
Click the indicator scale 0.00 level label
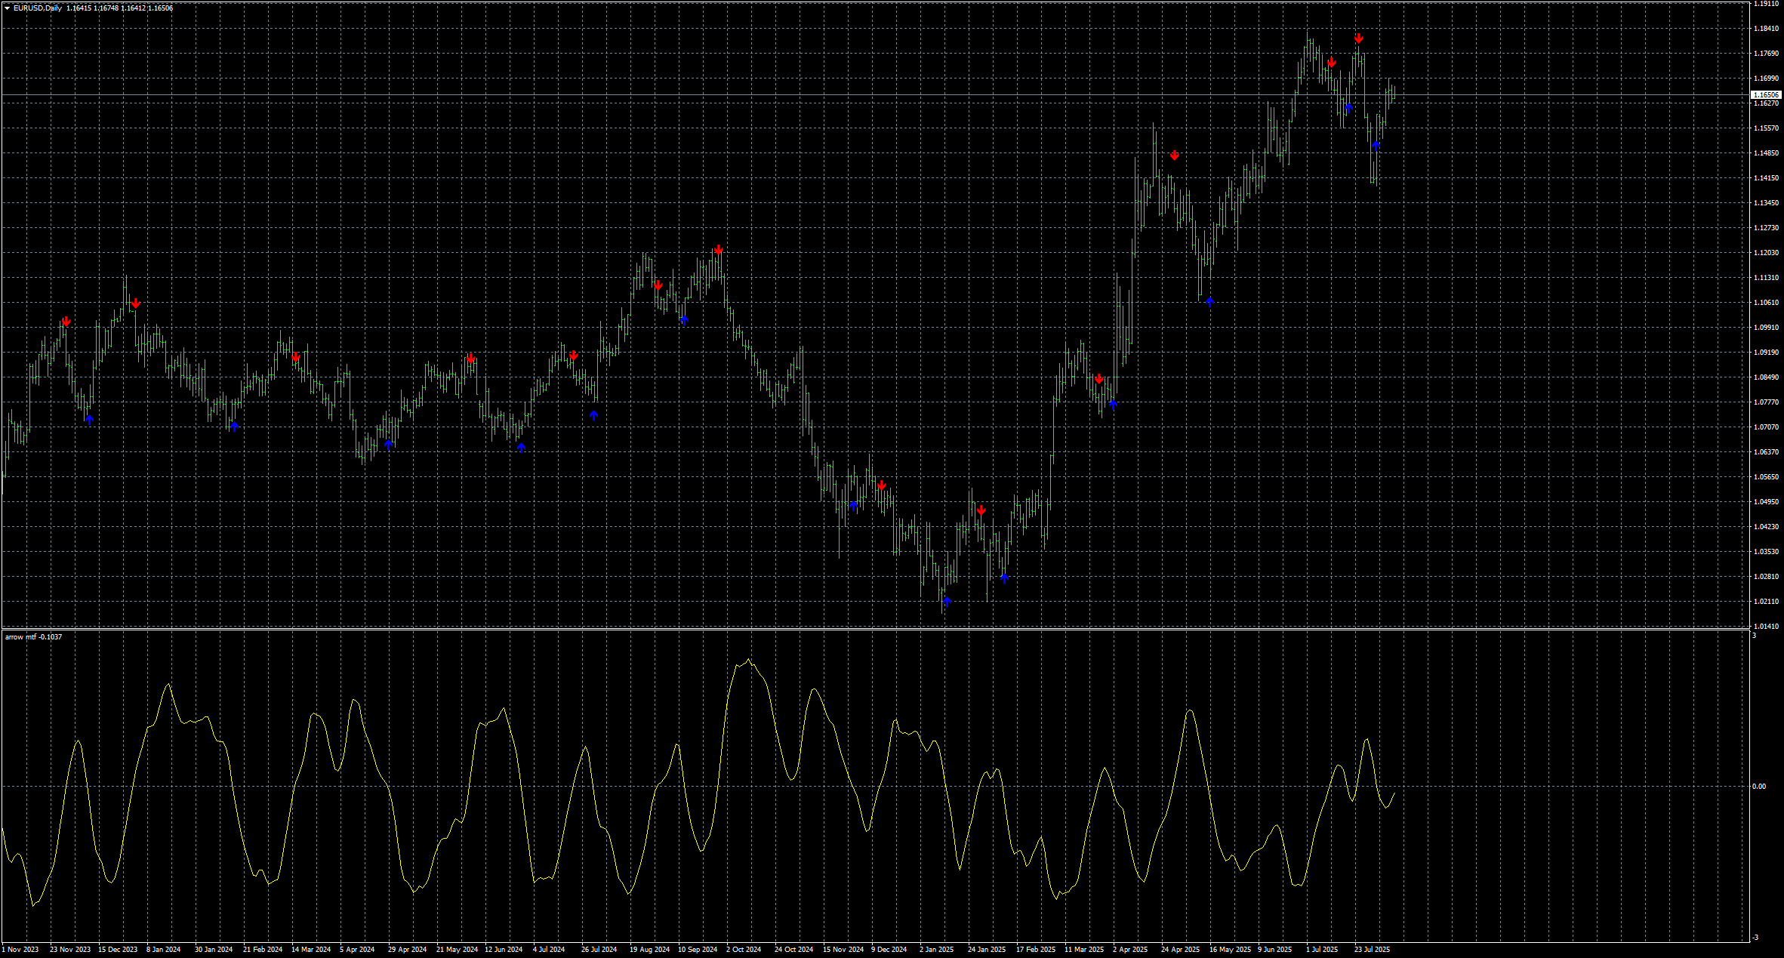pos(1759,787)
